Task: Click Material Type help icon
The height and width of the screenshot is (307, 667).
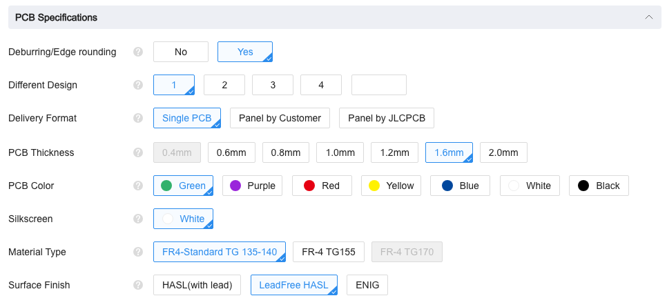Action: [x=138, y=252]
